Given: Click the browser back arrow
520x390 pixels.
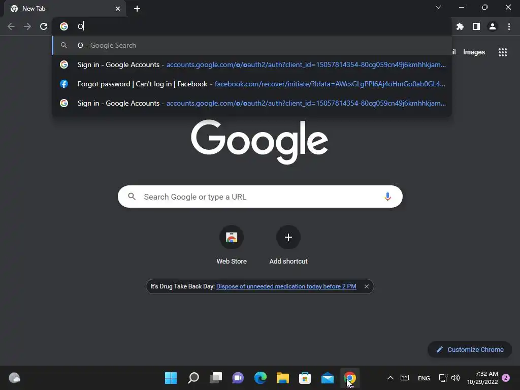Looking at the screenshot, I should [11, 26].
